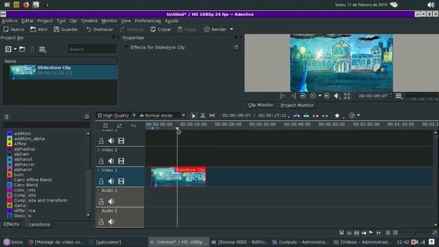Click insert clip zone icon in timeline toolbar

coord(297,115)
